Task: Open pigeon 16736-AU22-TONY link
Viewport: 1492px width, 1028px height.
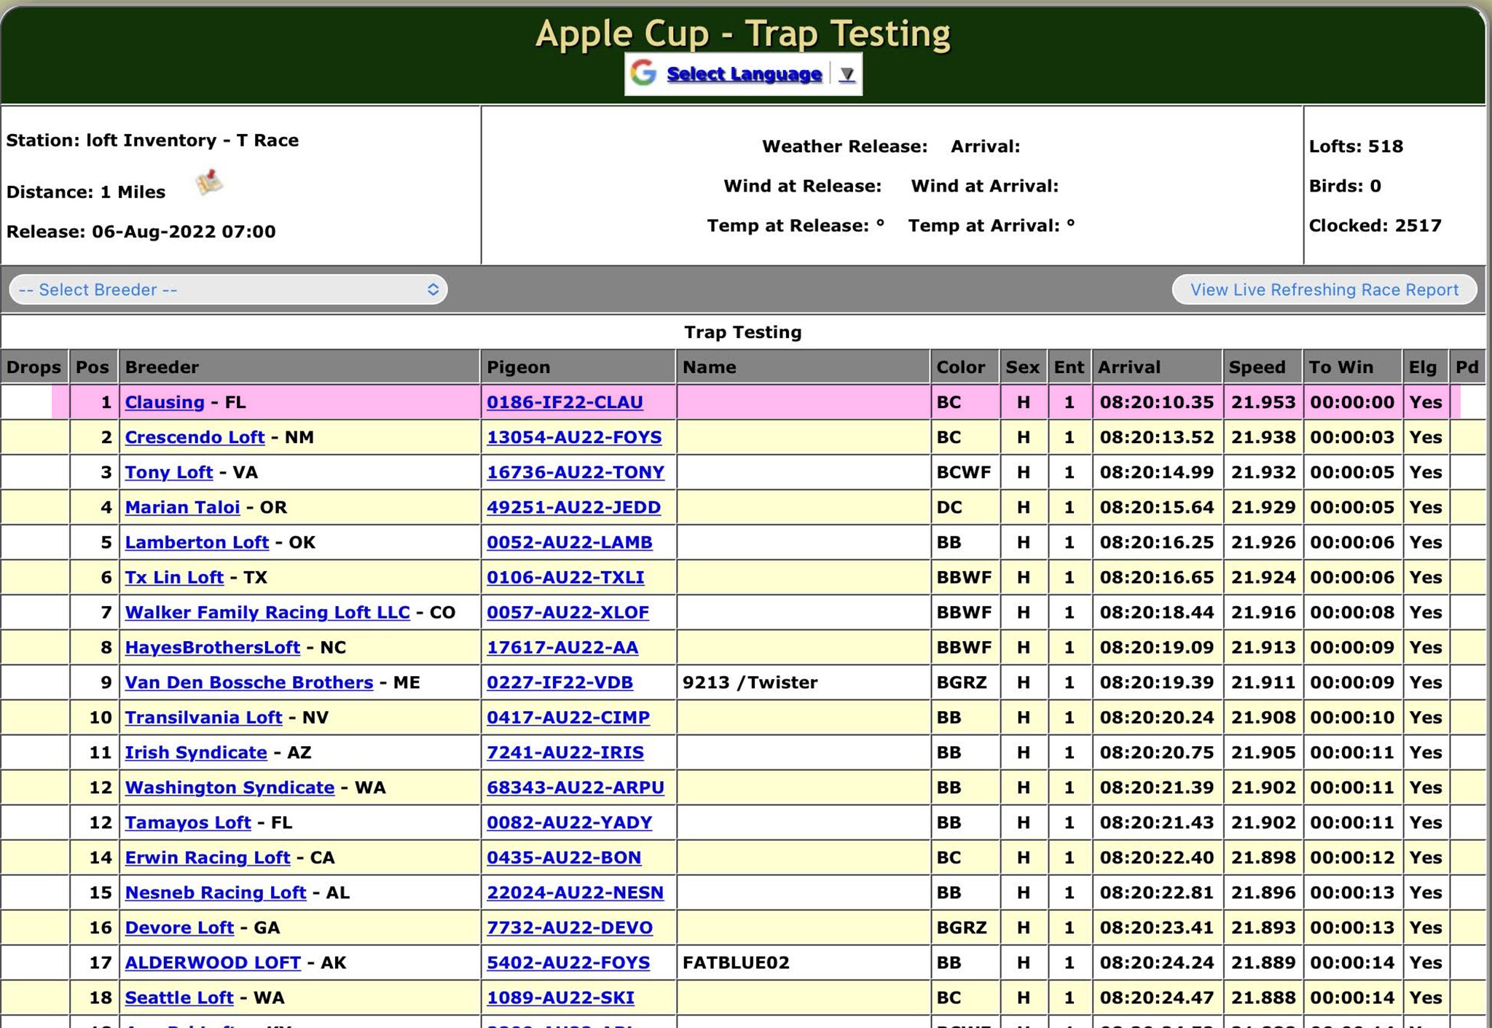Action: point(576,472)
